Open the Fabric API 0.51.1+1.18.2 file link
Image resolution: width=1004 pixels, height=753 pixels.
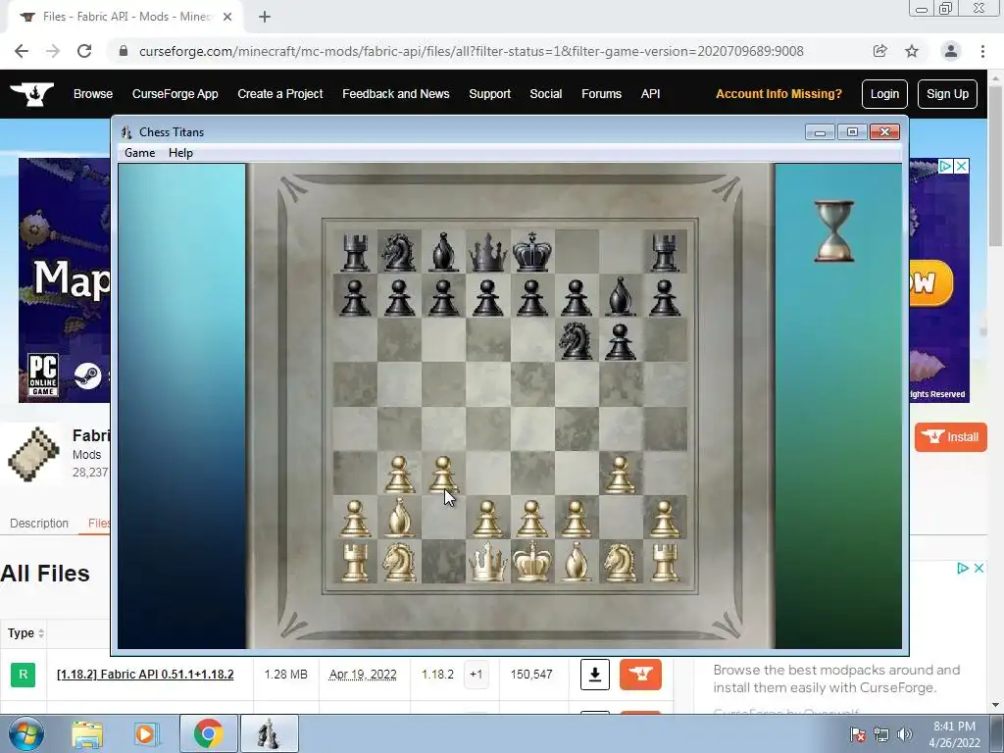pos(145,675)
